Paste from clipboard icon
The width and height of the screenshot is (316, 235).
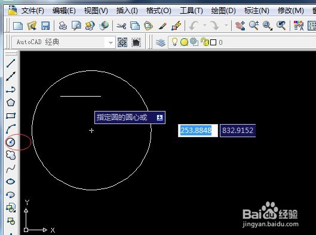point(148,26)
